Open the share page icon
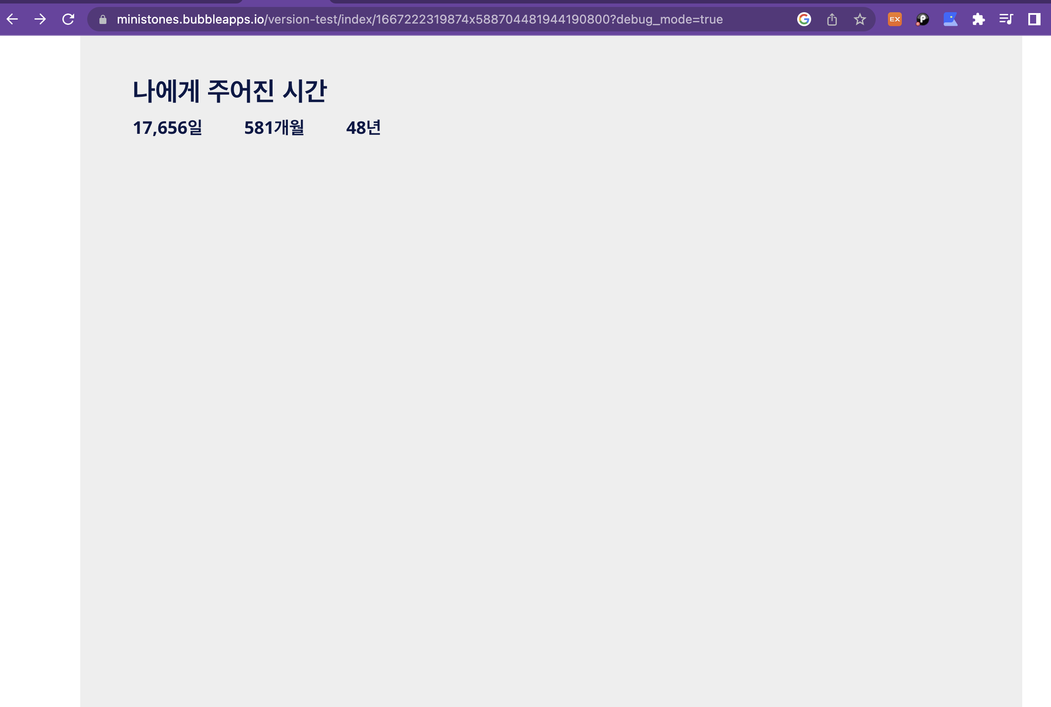 832,19
